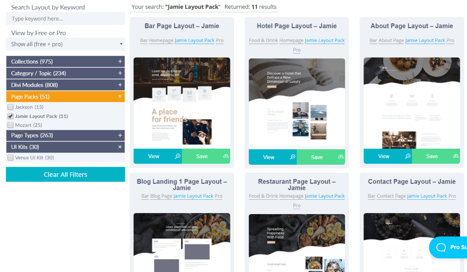Open Restaurant Page Layout – Jamie title

(x=297, y=185)
